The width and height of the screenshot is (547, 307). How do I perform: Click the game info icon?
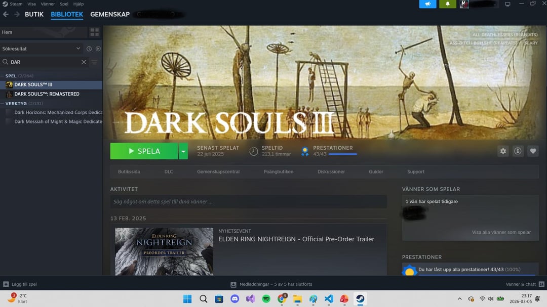[x=518, y=151]
